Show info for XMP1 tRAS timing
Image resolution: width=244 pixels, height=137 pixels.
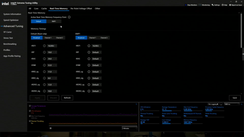click(x=89, y=59)
